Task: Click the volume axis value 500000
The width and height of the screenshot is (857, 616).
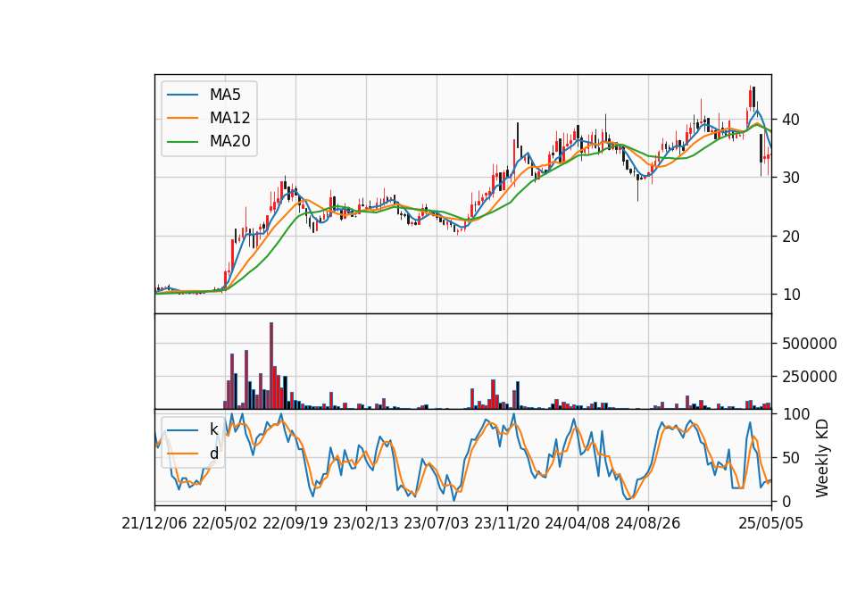Action: point(810,344)
